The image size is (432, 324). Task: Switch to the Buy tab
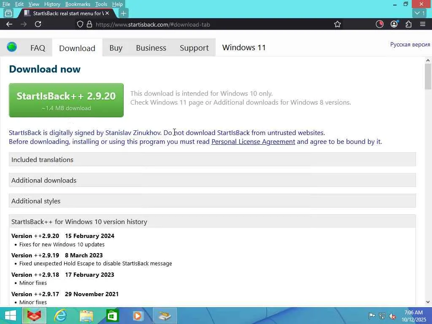[116, 48]
